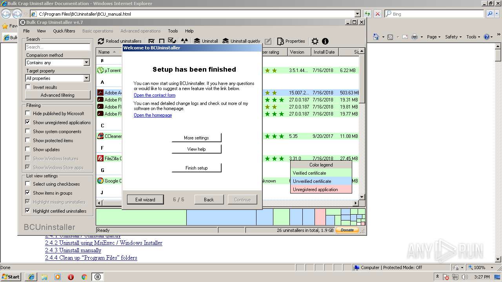502x282 pixels.
Task: Enable Show system components checkbox
Action: [28, 131]
